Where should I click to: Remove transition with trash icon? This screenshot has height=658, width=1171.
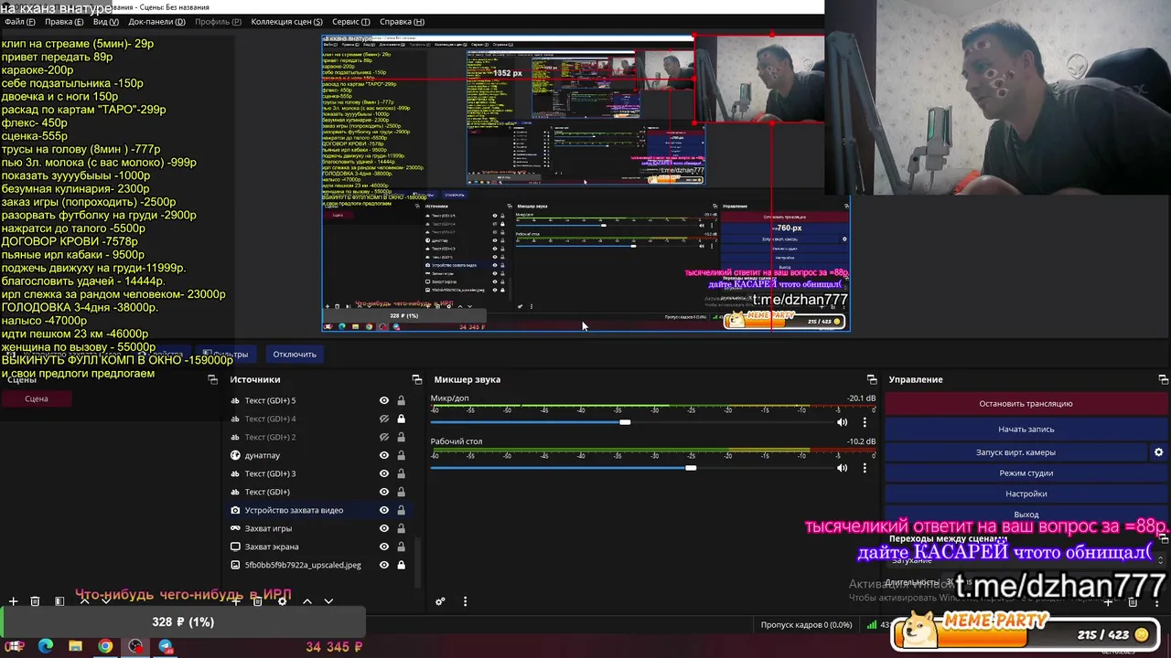[x=1133, y=602]
